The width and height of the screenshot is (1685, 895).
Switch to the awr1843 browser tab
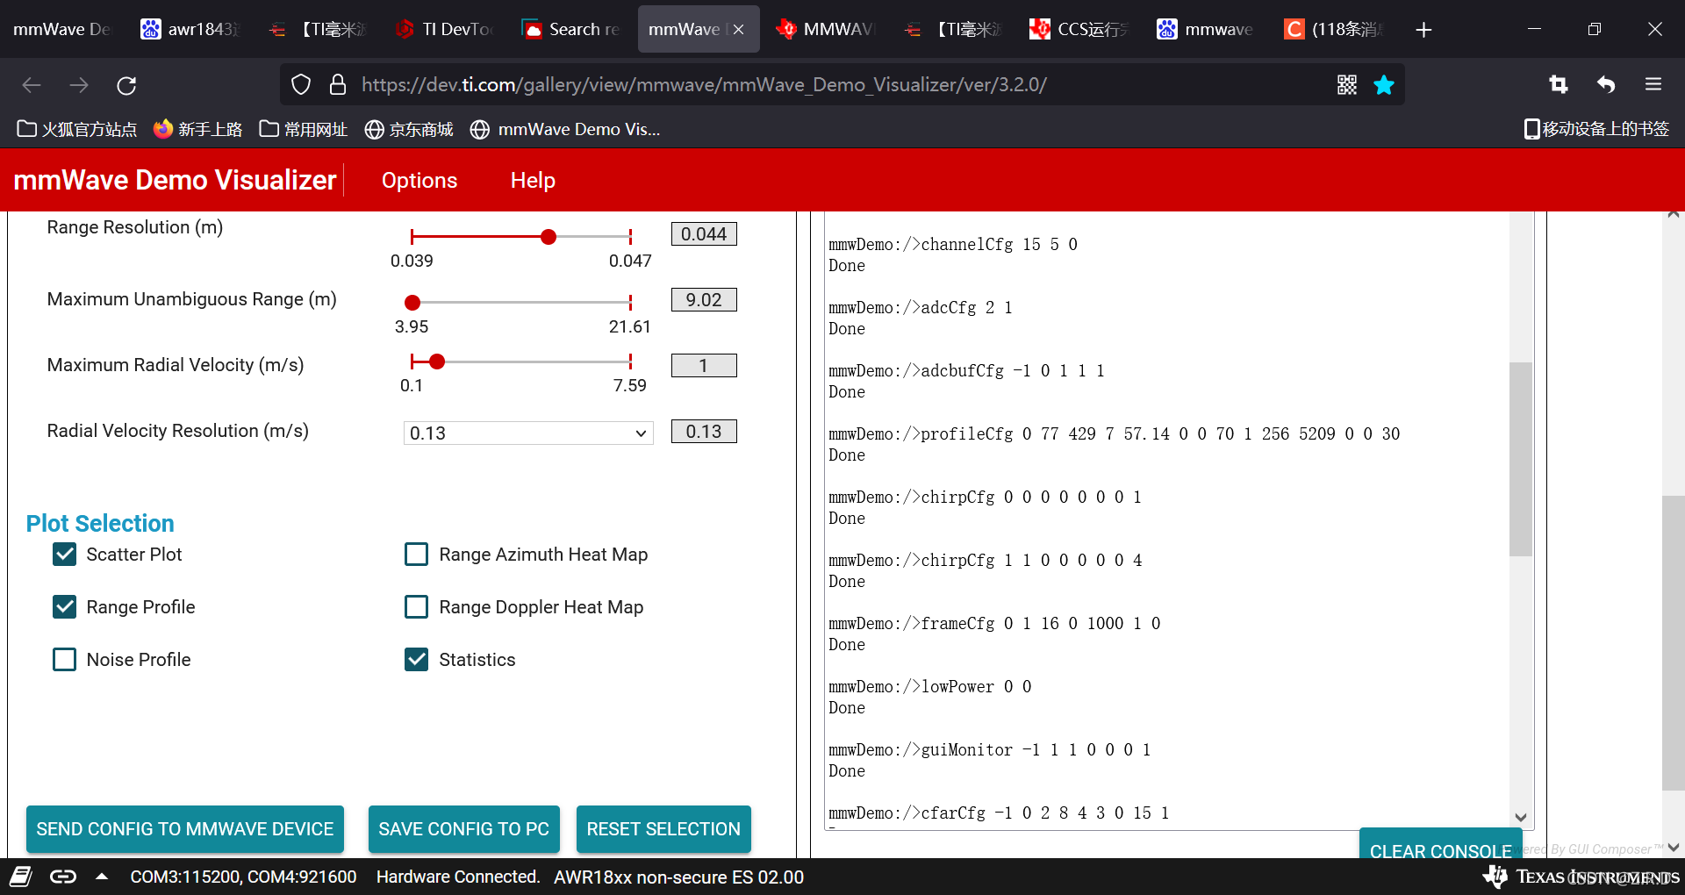pos(190,29)
